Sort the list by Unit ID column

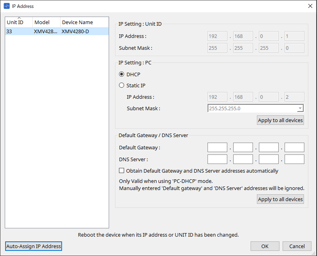(19, 23)
